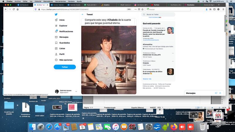Click the Writer zoom slider in the status bar
The height and width of the screenshot is (132, 235).
point(212,108)
